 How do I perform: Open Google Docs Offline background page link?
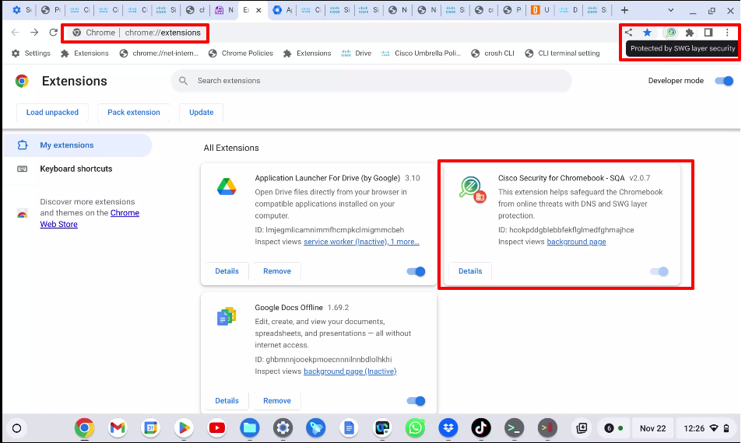point(350,371)
